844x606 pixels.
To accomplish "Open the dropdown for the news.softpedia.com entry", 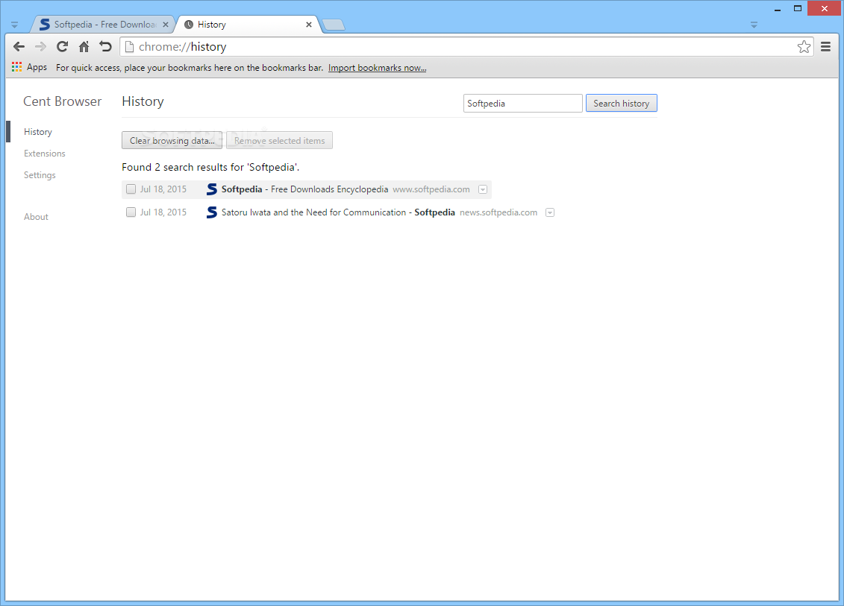I will coord(550,212).
